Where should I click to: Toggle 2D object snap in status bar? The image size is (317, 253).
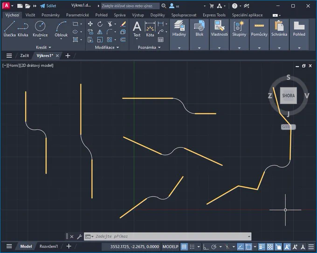(x=248, y=246)
